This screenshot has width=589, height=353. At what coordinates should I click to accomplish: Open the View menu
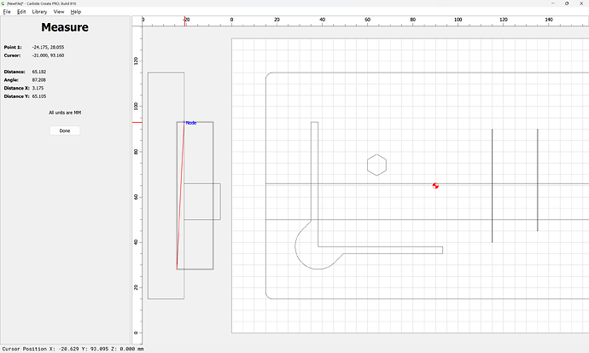click(59, 12)
